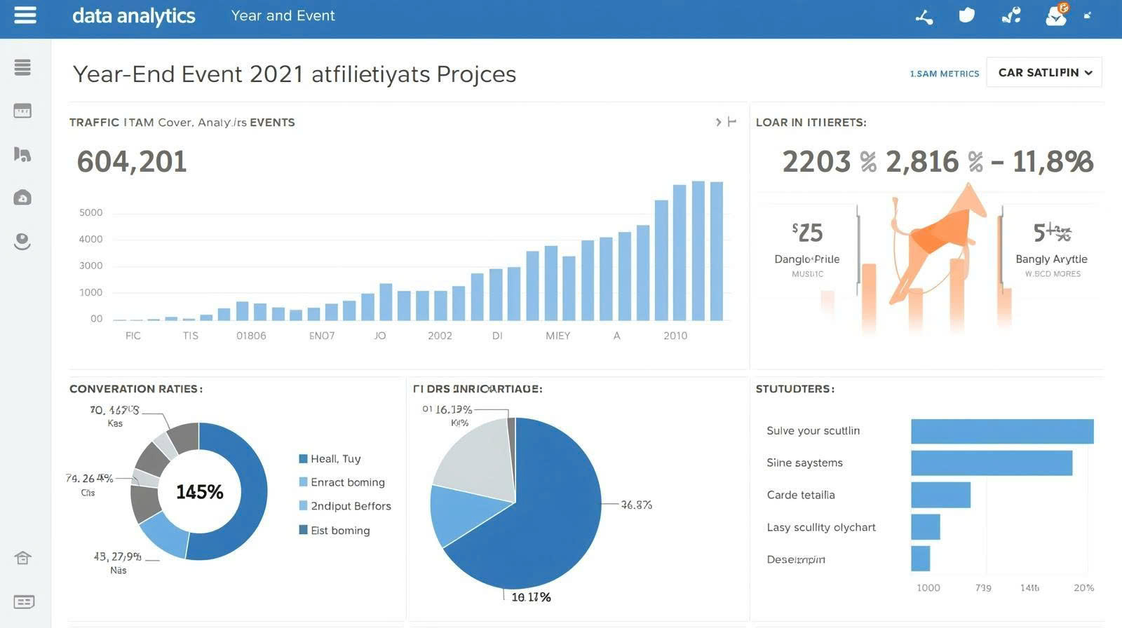Click the data analytics title in the header
1122x628 pixels.
[134, 15]
